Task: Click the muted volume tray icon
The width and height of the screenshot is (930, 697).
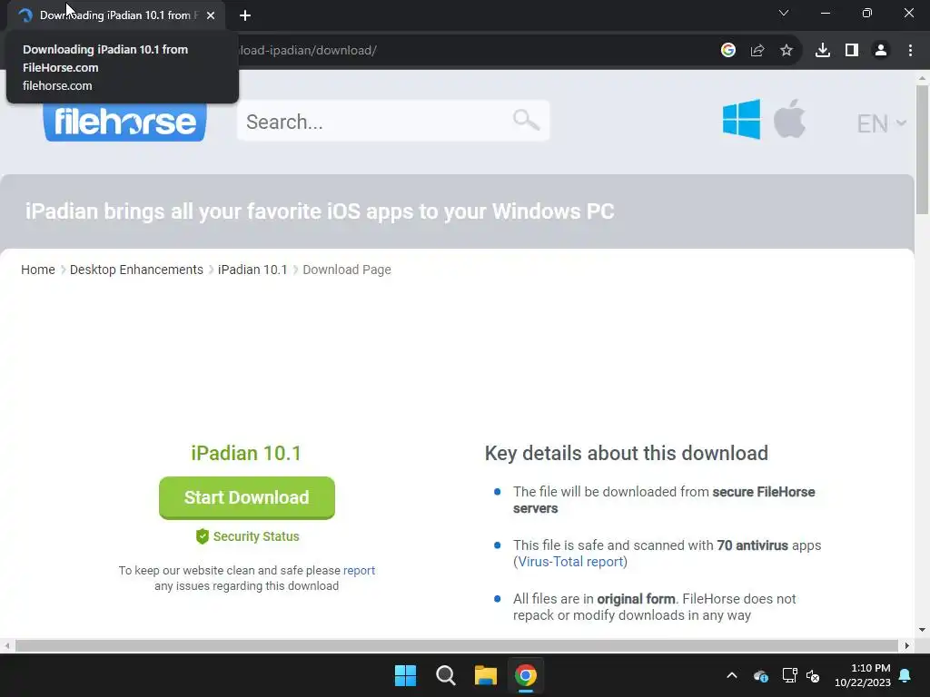Action: (813, 675)
